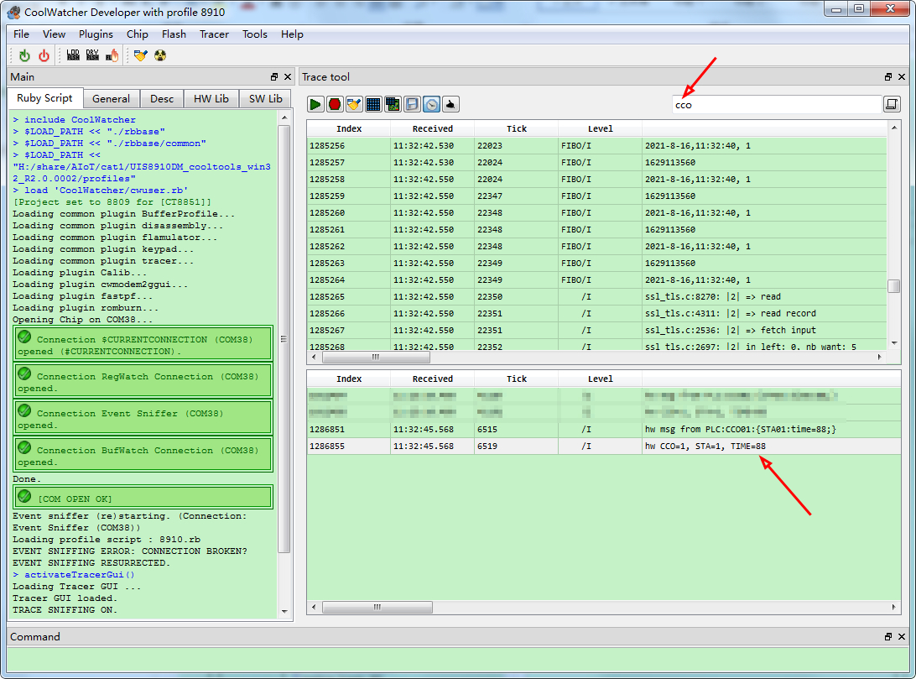
Task: Switch to the General tab
Action: (x=111, y=98)
